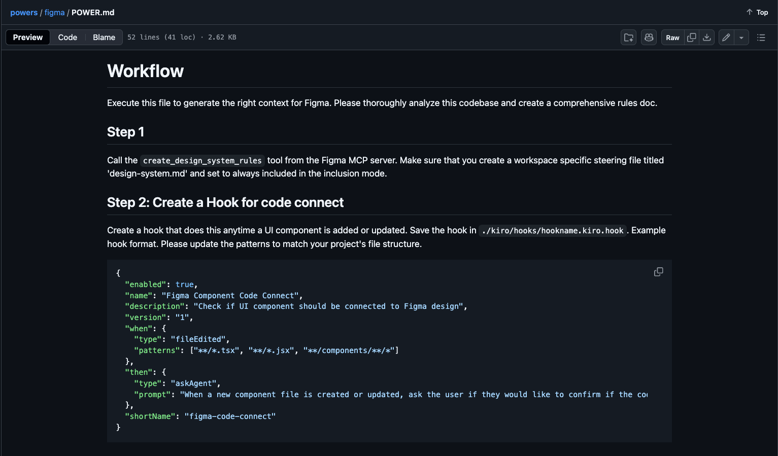The width and height of the screenshot is (778, 456).
Task: Open the Copilot chat icon
Action: [x=649, y=38]
